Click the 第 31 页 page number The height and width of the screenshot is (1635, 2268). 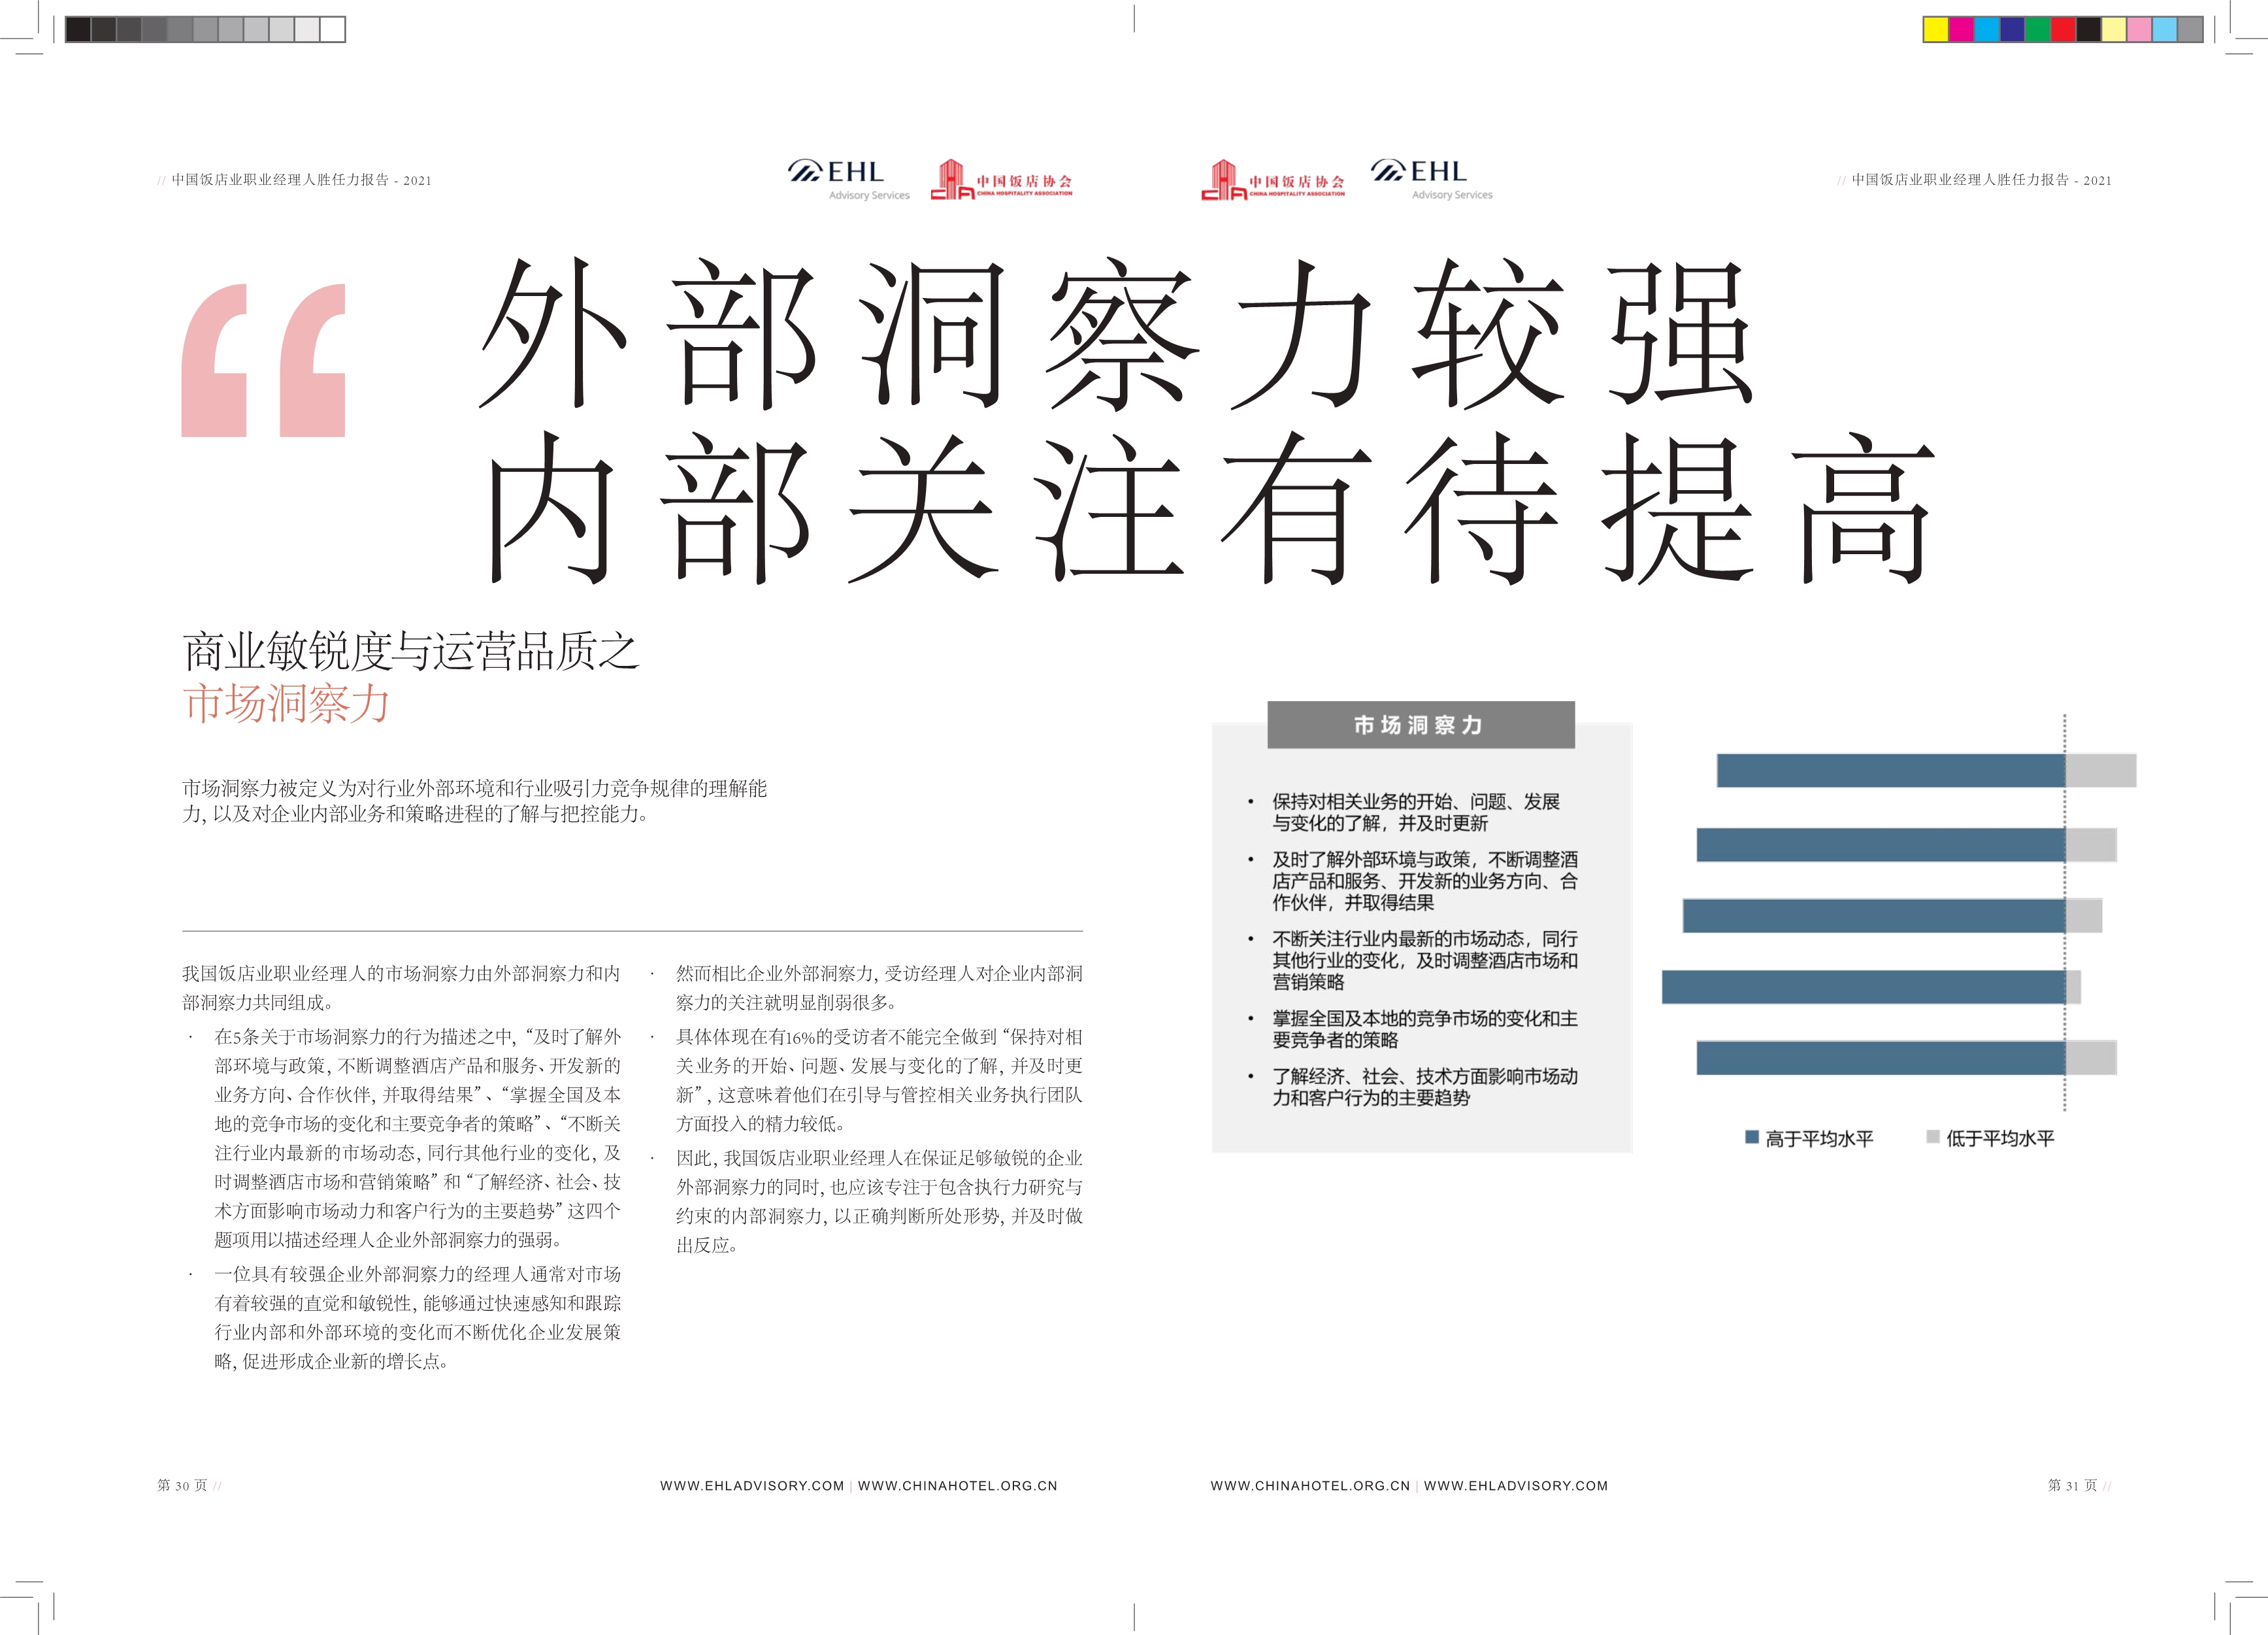[x=2071, y=1486]
